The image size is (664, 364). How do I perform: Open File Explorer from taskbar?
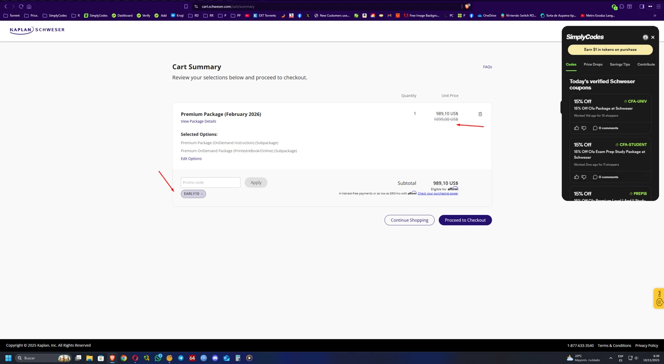[89, 358]
